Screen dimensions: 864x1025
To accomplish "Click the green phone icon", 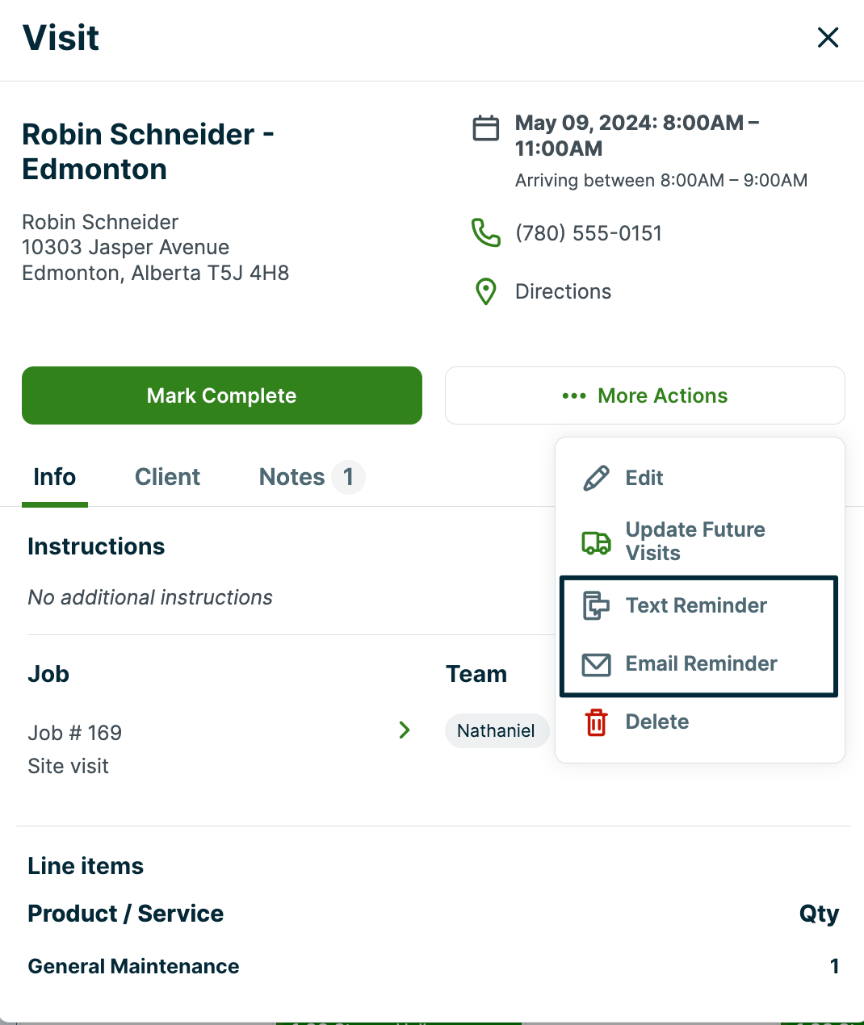I will point(485,233).
